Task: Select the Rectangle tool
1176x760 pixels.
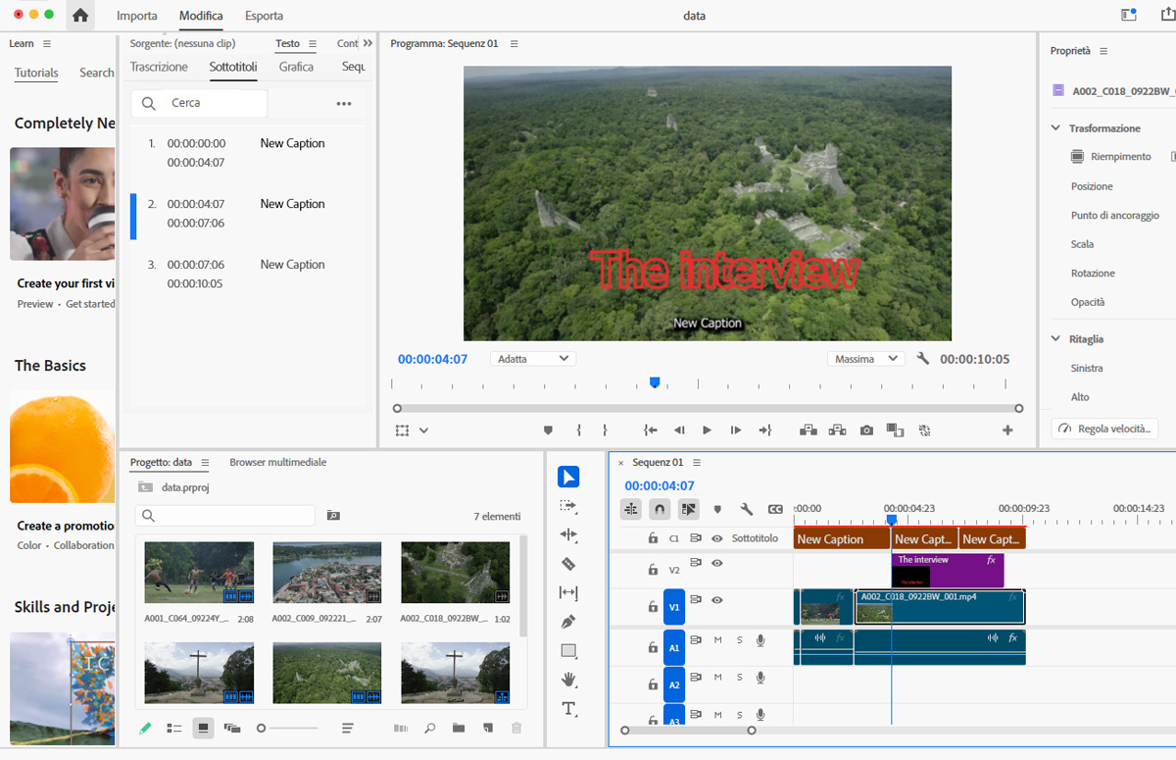Action: [568, 651]
